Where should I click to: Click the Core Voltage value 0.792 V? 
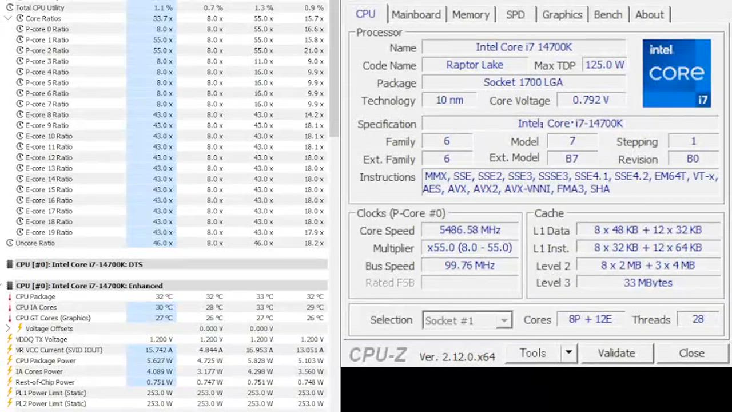coord(591,100)
